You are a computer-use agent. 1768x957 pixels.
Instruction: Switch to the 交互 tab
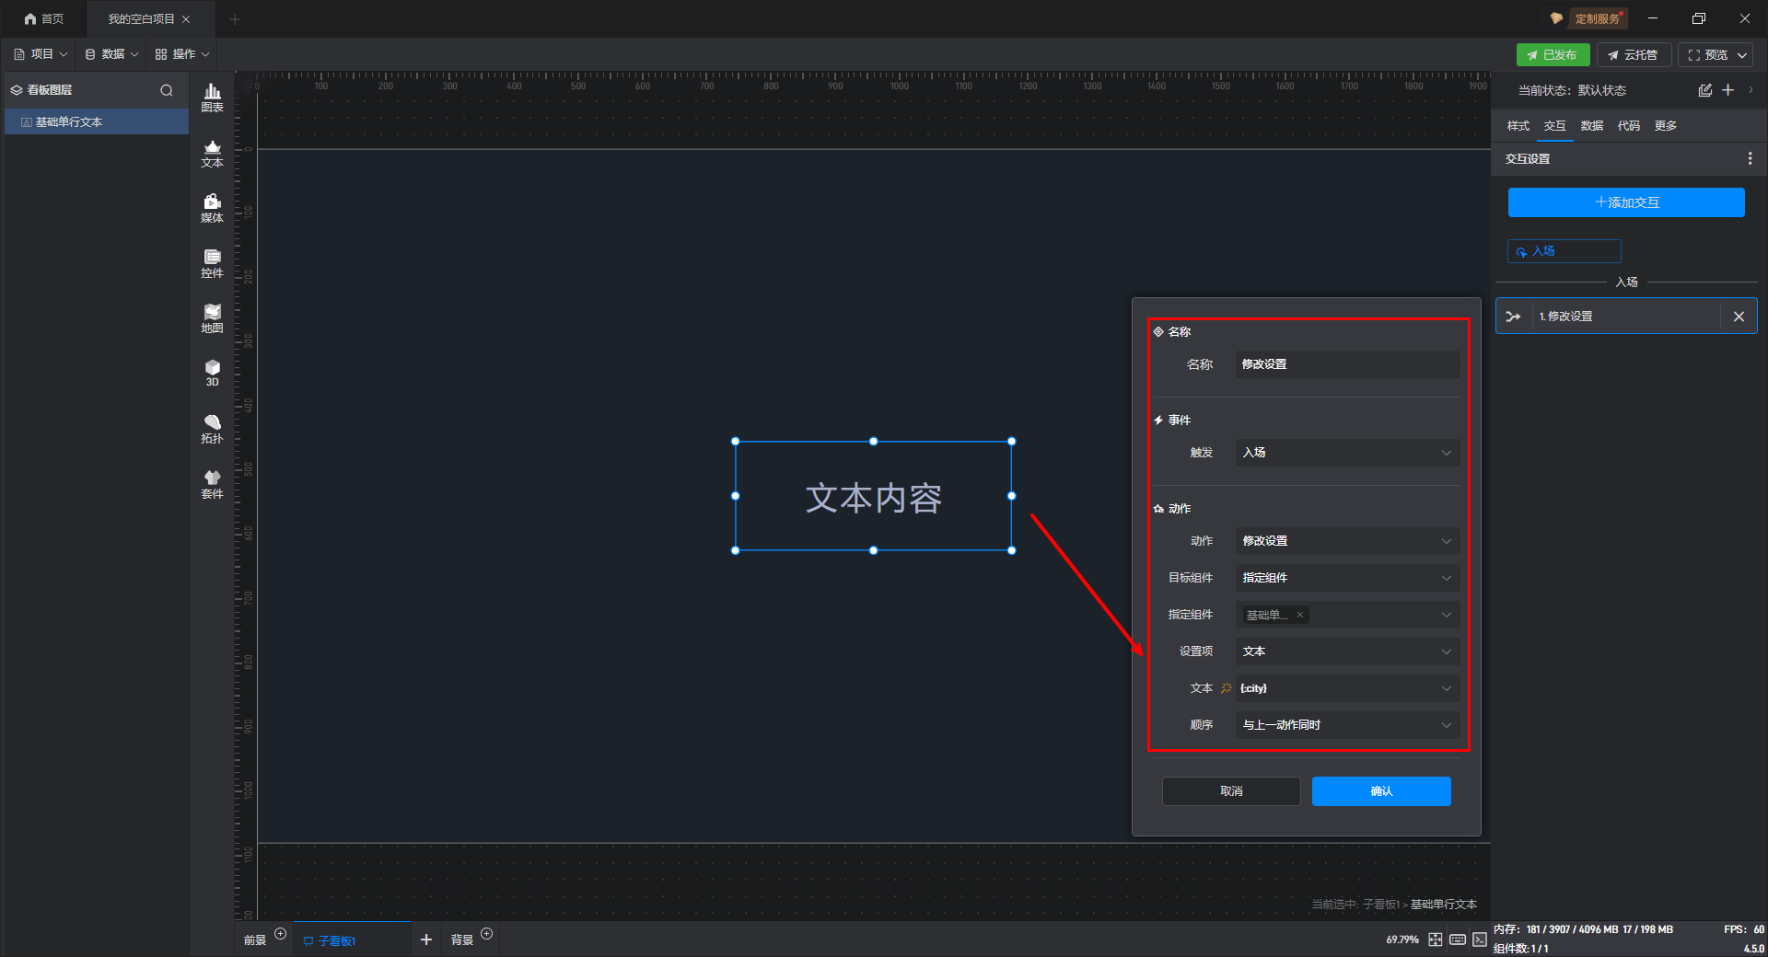click(1554, 126)
